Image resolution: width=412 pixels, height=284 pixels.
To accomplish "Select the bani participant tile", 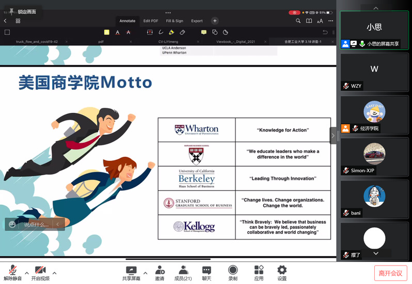I will 374,199.
